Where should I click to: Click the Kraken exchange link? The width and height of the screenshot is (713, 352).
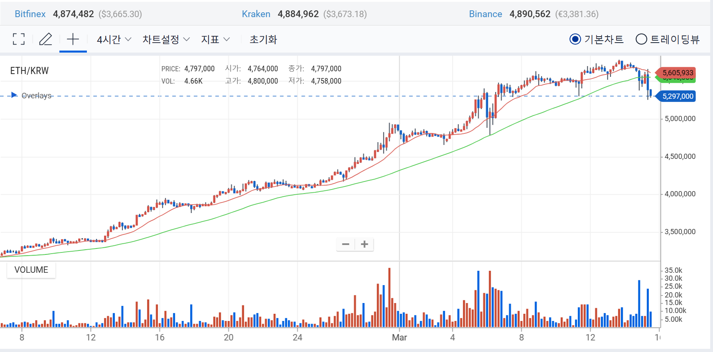tap(256, 14)
